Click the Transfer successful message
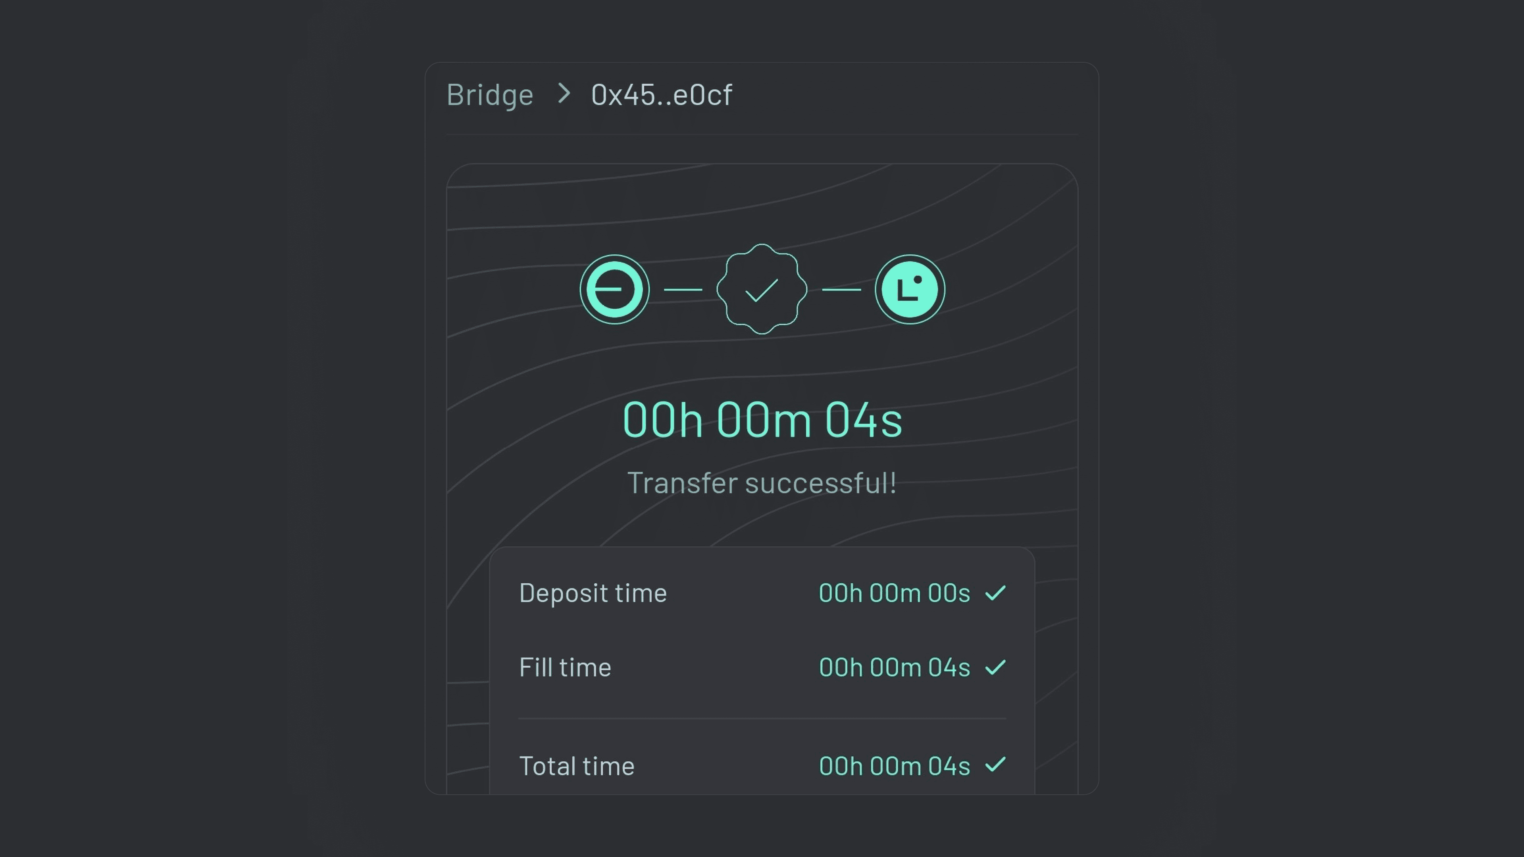Image resolution: width=1524 pixels, height=857 pixels. pyautogui.click(x=762, y=482)
